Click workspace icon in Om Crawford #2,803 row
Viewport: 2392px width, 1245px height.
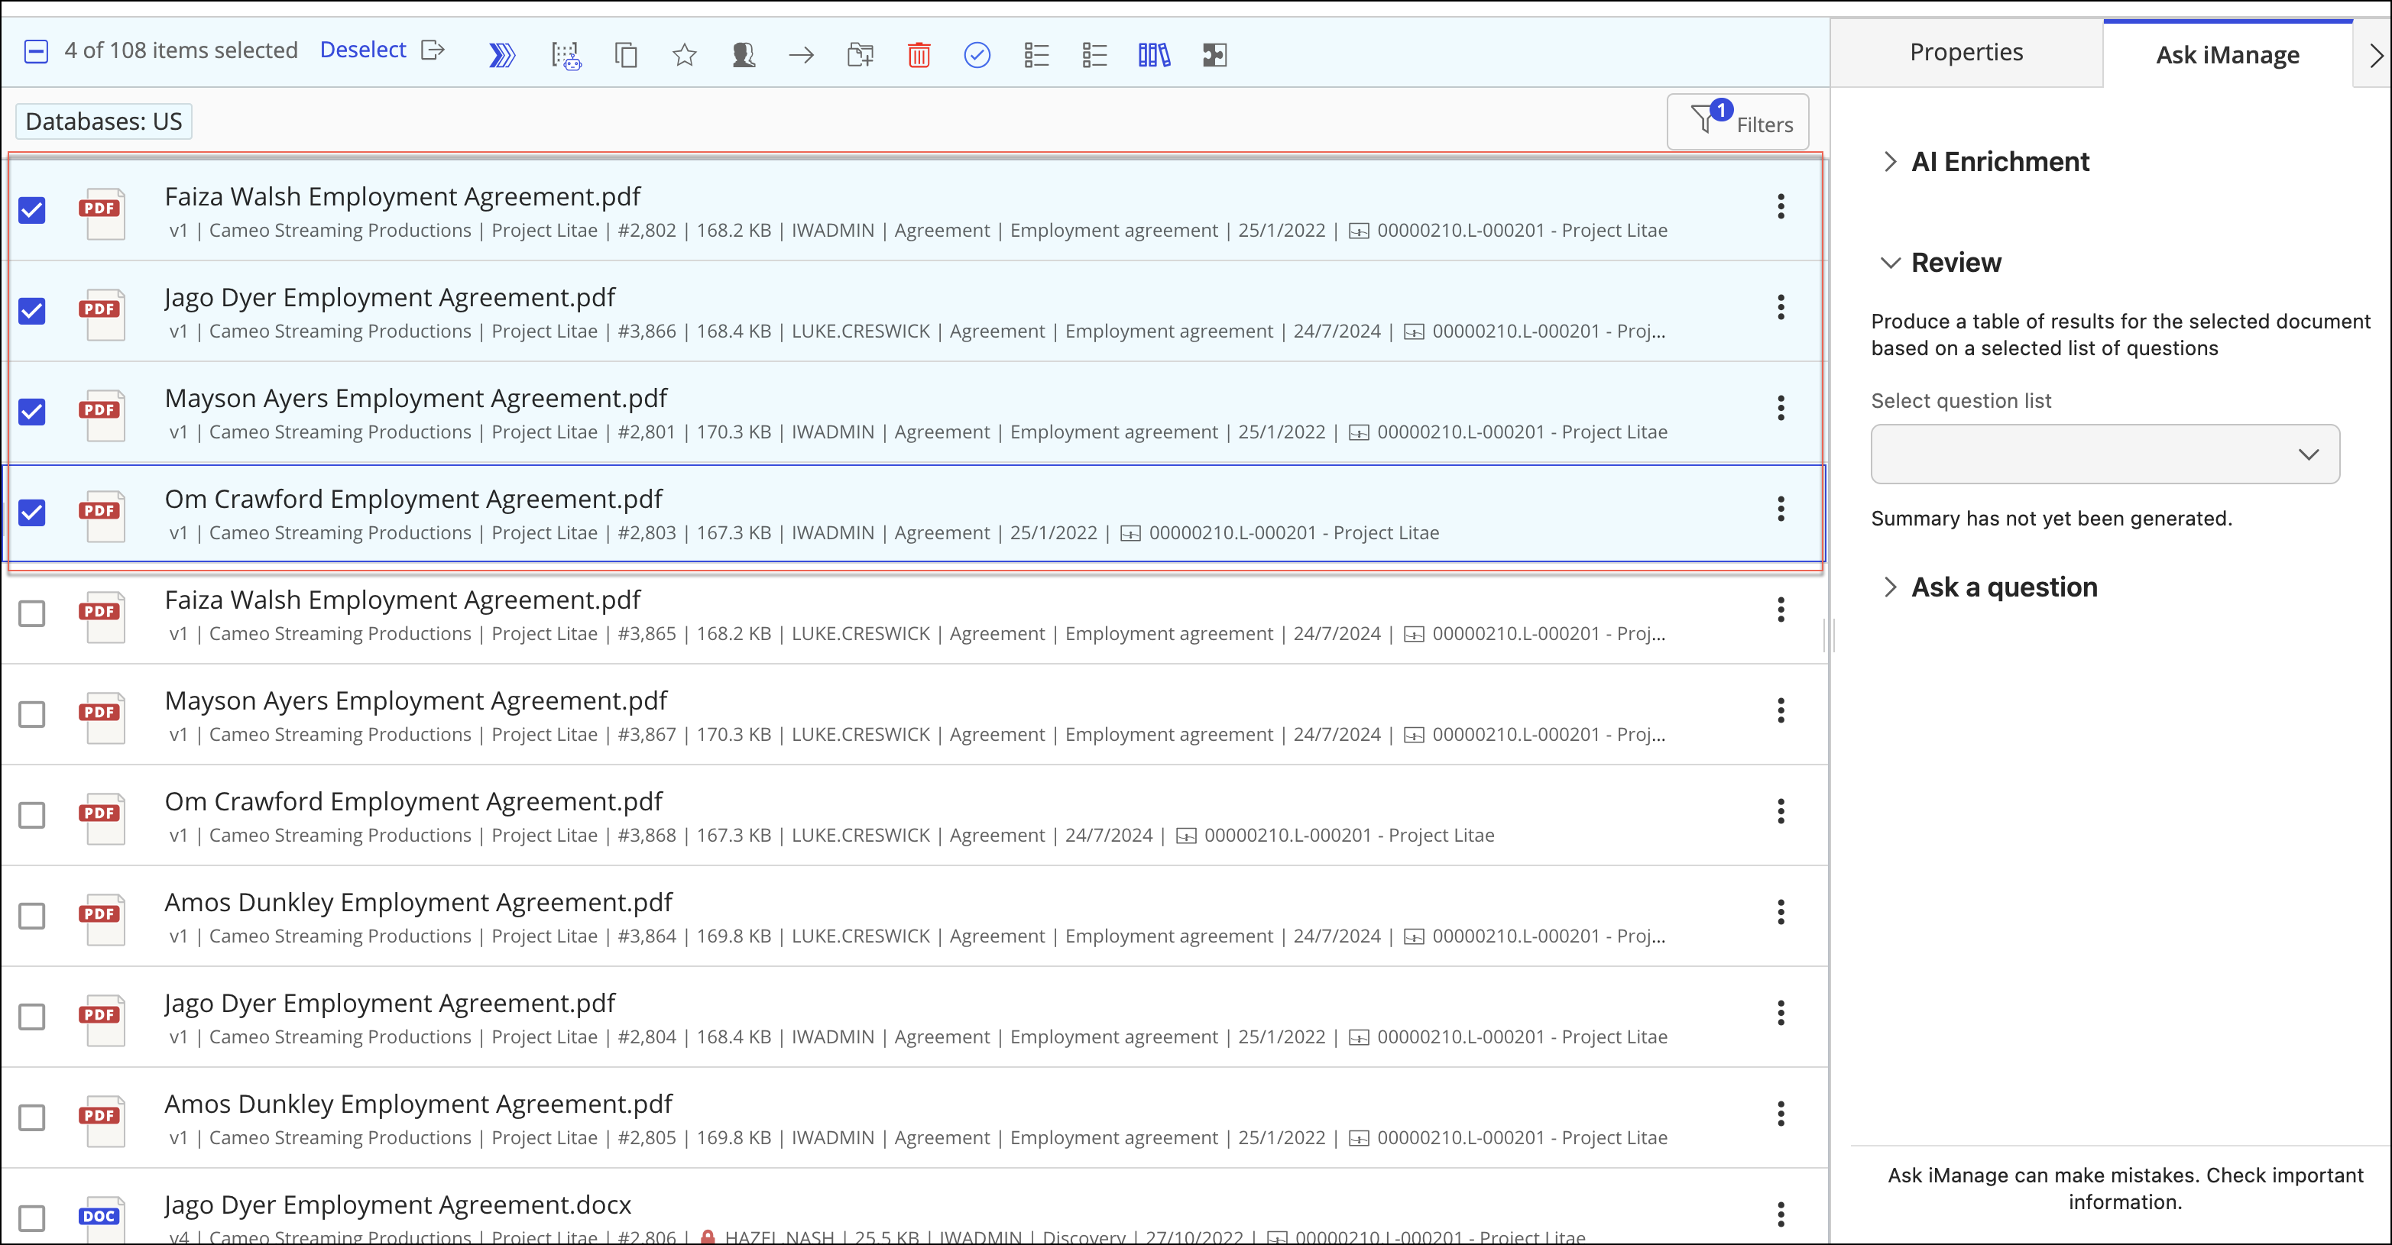[1130, 534]
